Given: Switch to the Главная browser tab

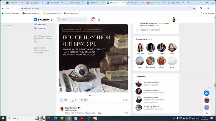Looking at the screenshot, I should click(x=55, y=3).
